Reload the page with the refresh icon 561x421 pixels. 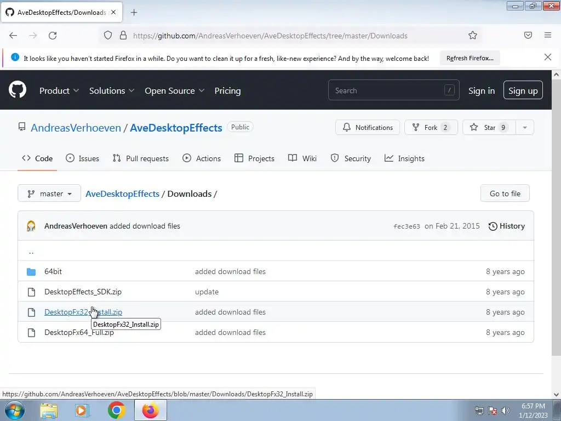(53, 36)
